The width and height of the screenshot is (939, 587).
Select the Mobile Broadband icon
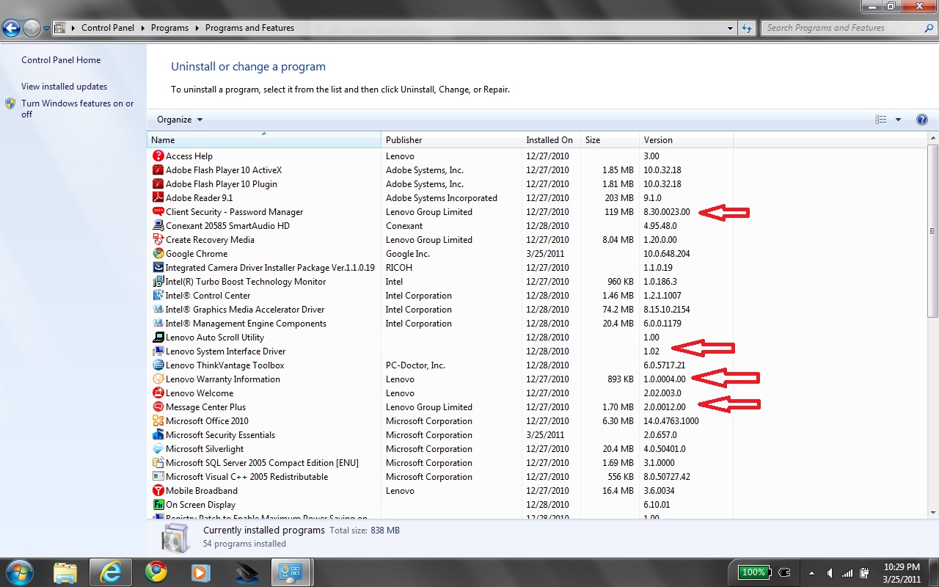click(158, 490)
